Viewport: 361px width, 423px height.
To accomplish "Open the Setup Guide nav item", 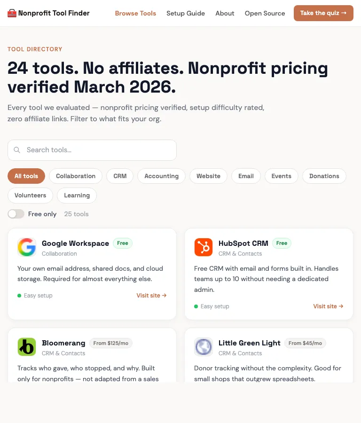I will 186,13.
